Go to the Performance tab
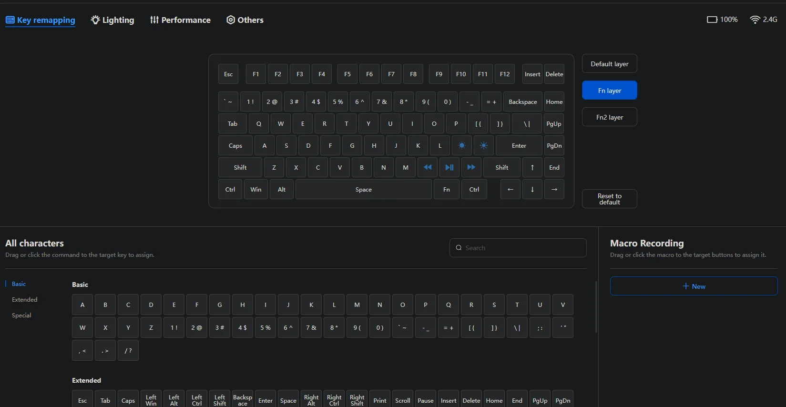Screen dimensions: 786x407 pyautogui.click(x=180, y=20)
